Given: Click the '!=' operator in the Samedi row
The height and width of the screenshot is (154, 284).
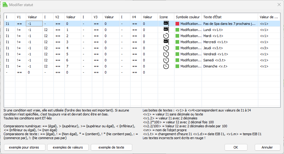Looking at the screenshot, I should click(x=19, y=60).
